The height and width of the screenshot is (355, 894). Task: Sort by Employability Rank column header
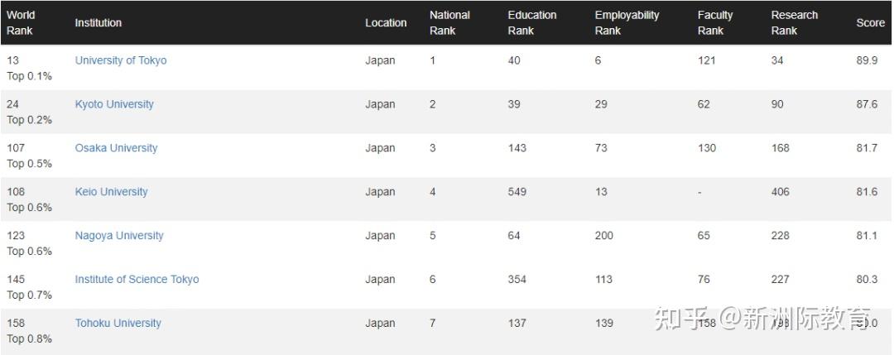point(627,23)
